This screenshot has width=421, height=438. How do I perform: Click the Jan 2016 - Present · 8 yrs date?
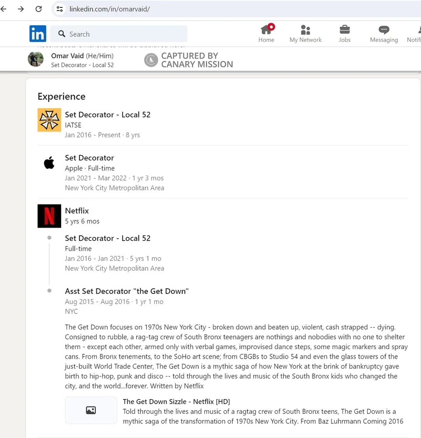pyautogui.click(x=102, y=135)
